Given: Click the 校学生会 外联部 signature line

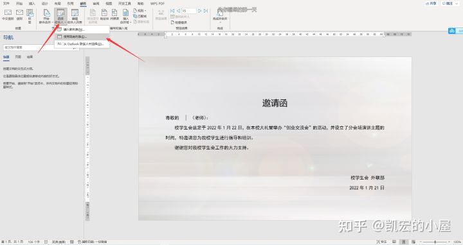Looking at the screenshot, I should click(x=367, y=178).
